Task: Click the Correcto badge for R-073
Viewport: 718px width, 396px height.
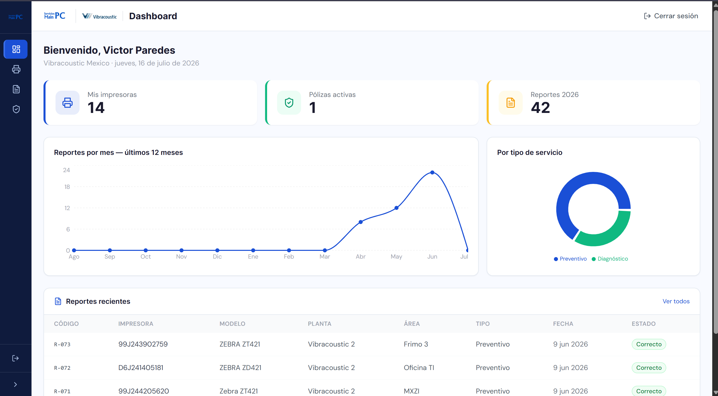Action: tap(649, 344)
